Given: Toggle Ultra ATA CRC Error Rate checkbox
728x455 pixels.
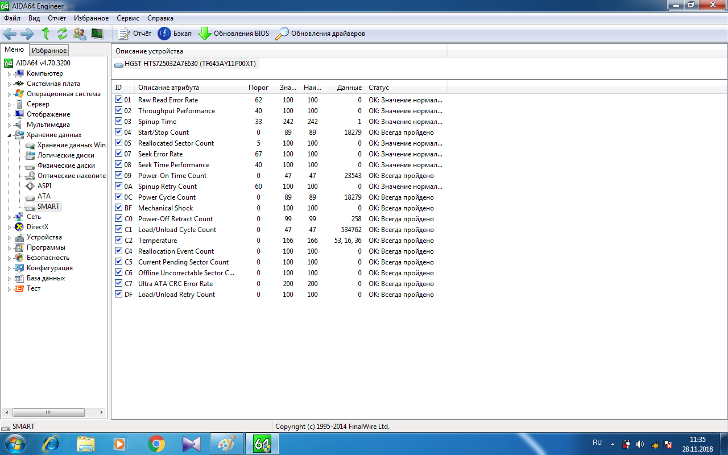Looking at the screenshot, I should coord(118,283).
